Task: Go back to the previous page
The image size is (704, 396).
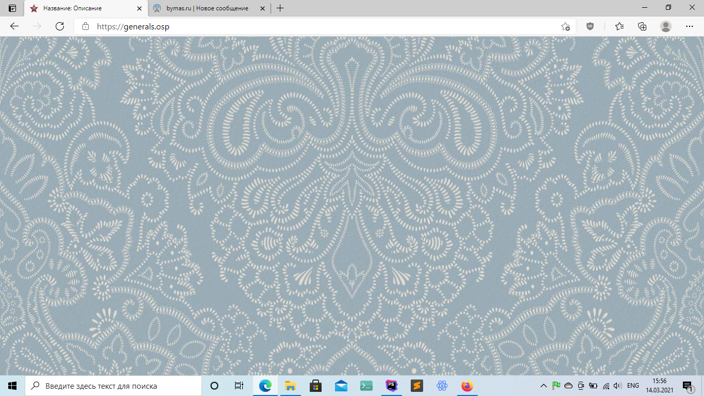Action: coord(14,26)
